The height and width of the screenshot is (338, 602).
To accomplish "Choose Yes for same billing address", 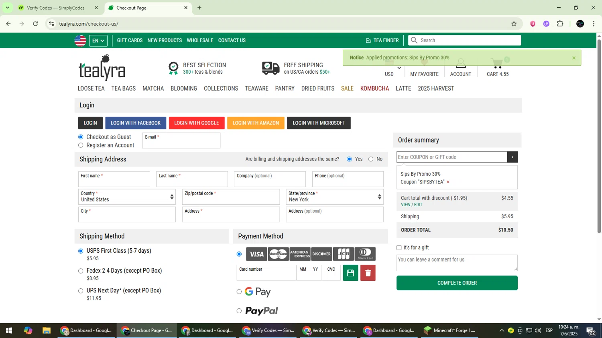I will click(349, 159).
